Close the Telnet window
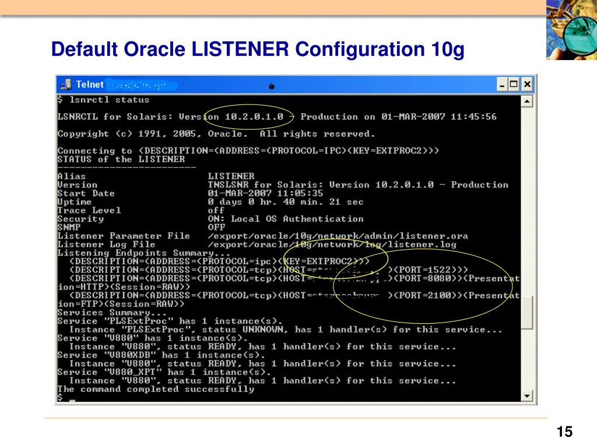This screenshot has height=448, width=597. [527, 84]
